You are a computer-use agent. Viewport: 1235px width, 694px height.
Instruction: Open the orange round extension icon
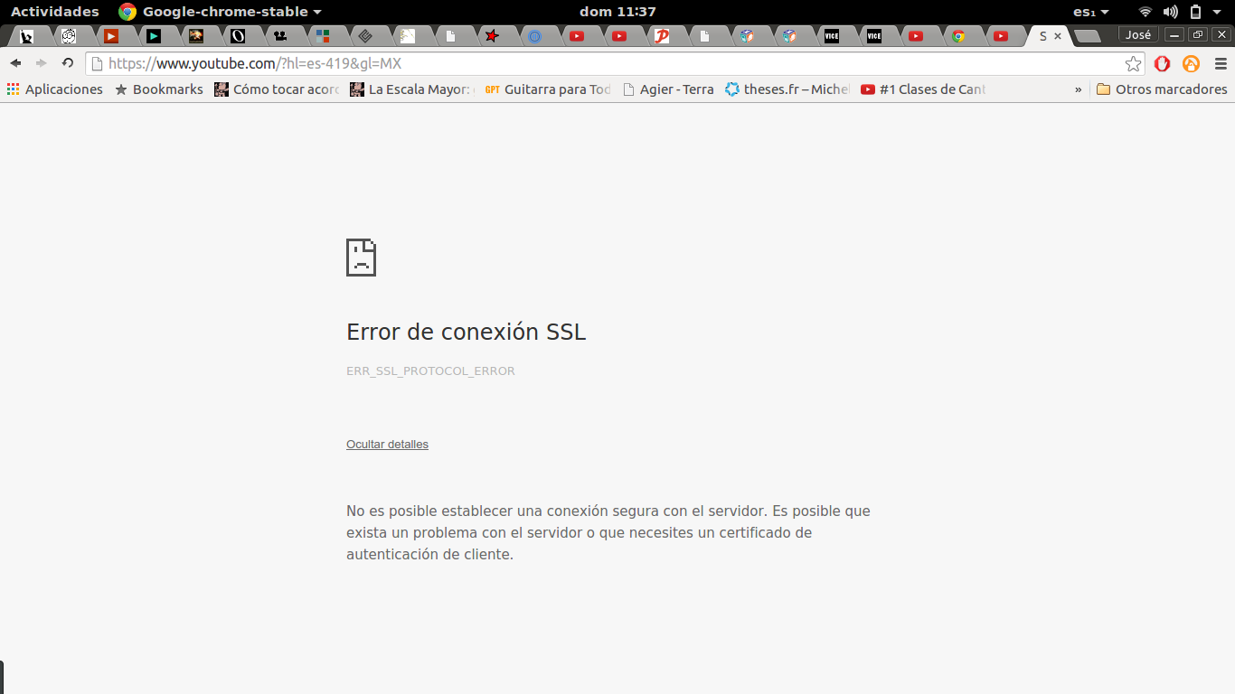(1192, 64)
